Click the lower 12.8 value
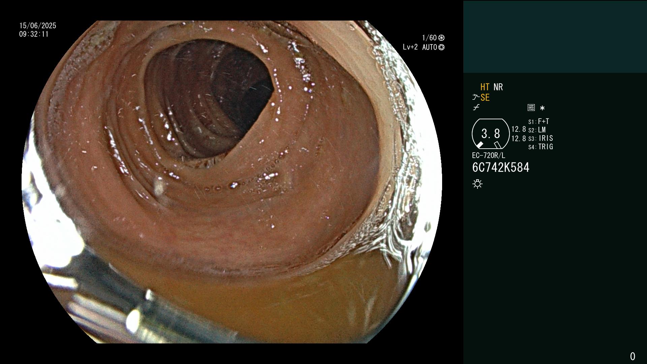Screen dimensions: 647x364 [x=519, y=139]
